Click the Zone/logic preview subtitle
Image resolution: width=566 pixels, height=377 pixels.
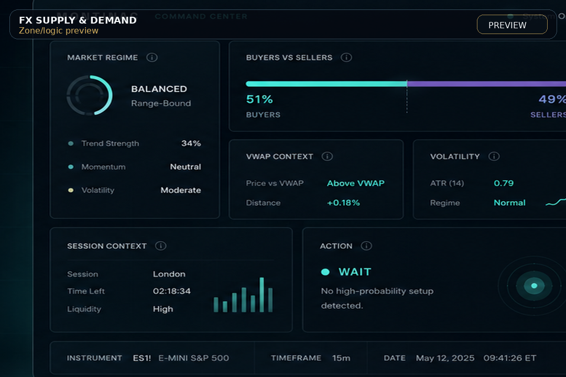[59, 31]
